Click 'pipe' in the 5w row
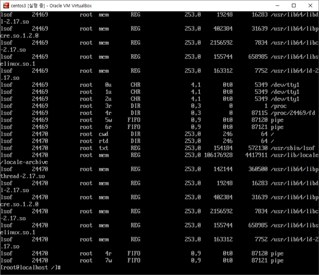This screenshot has width=319, height=275. click(x=277, y=120)
